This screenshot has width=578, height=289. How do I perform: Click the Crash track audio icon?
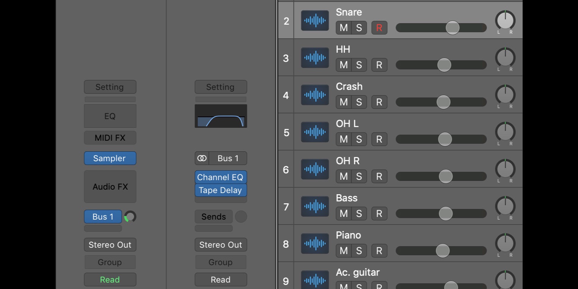pyautogui.click(x=315, y=95)
